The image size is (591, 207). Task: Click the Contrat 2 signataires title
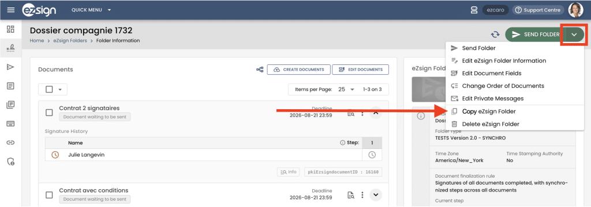coord(89,108)
